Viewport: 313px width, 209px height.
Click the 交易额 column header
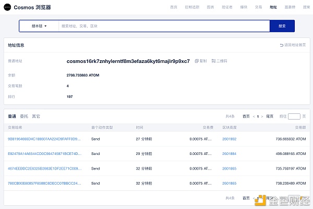300,127
